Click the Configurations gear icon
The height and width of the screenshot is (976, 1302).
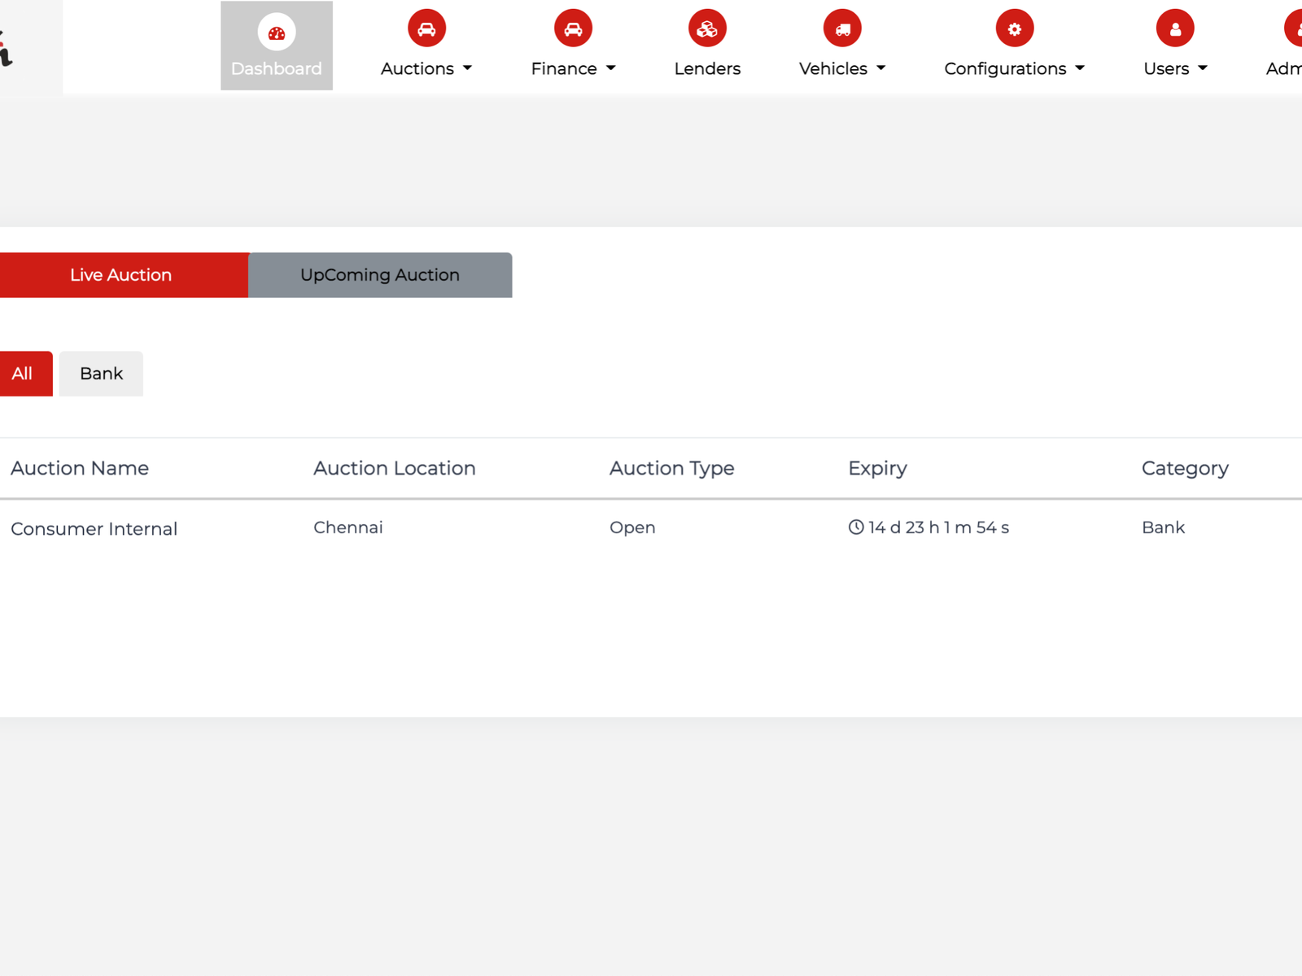point(1014,28)
